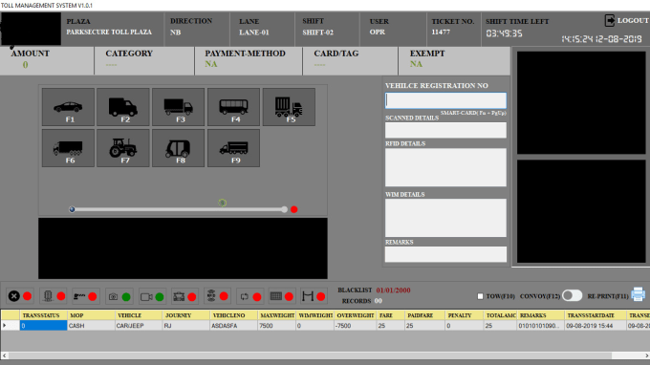Image resolution: width=650 pixels, height=365 pixels.
Task: Click the RE-PRINT(F11) label
Action: click(x=608, y=296)
